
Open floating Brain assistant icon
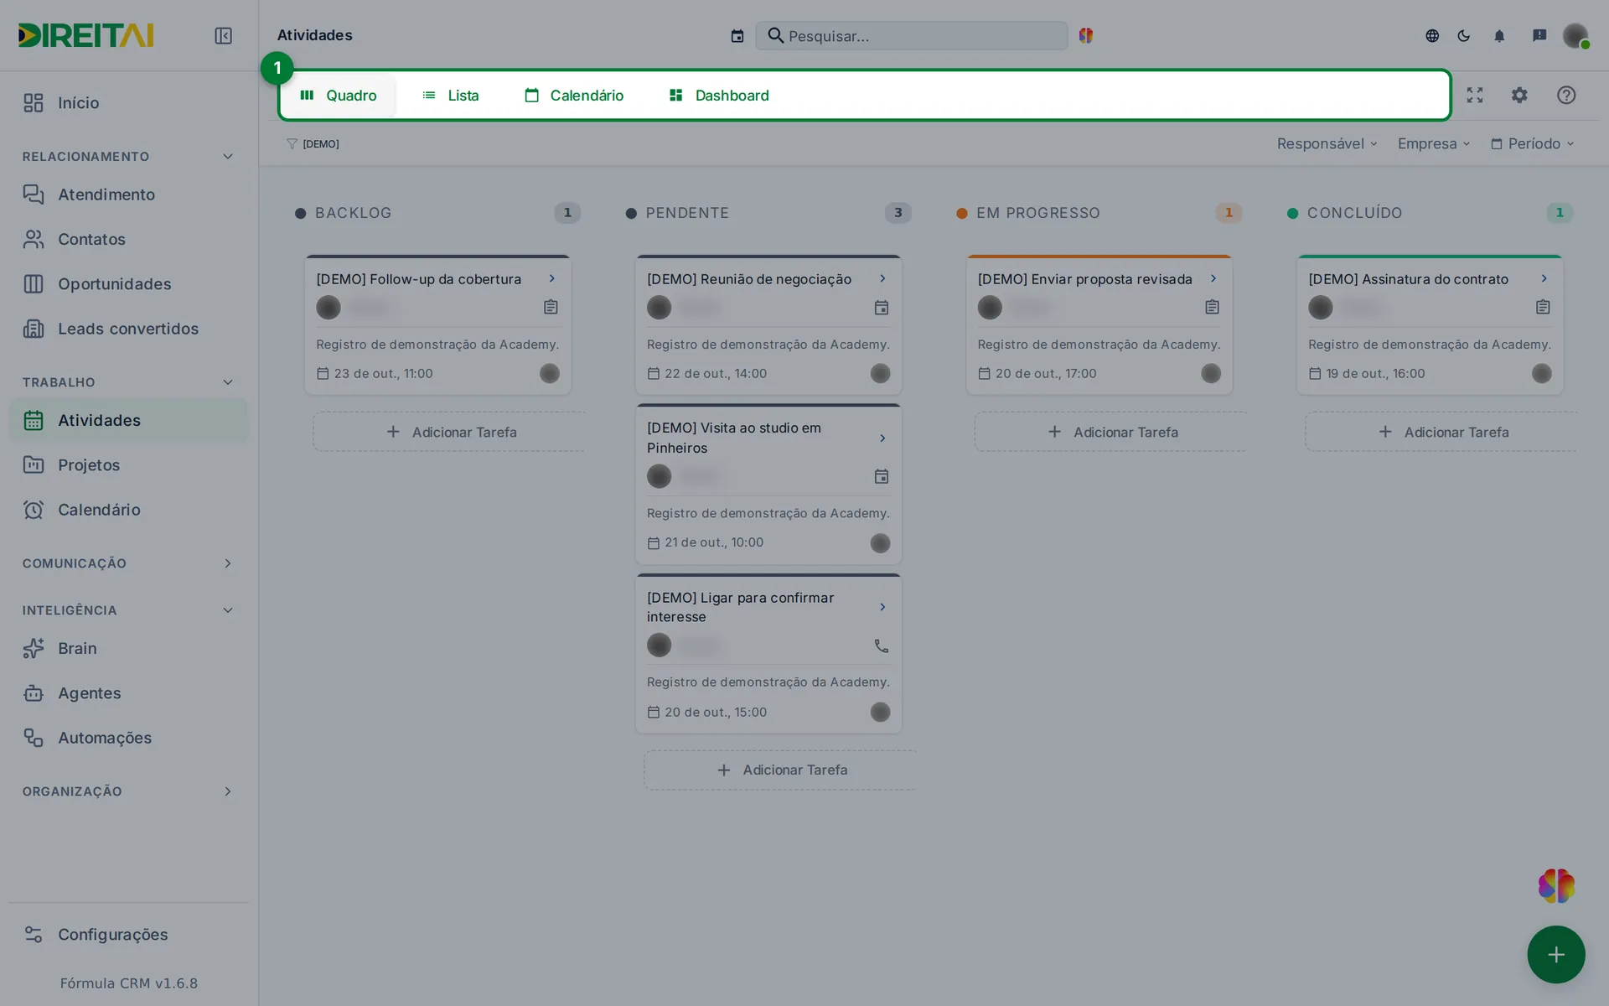[x=1556, y=886]
